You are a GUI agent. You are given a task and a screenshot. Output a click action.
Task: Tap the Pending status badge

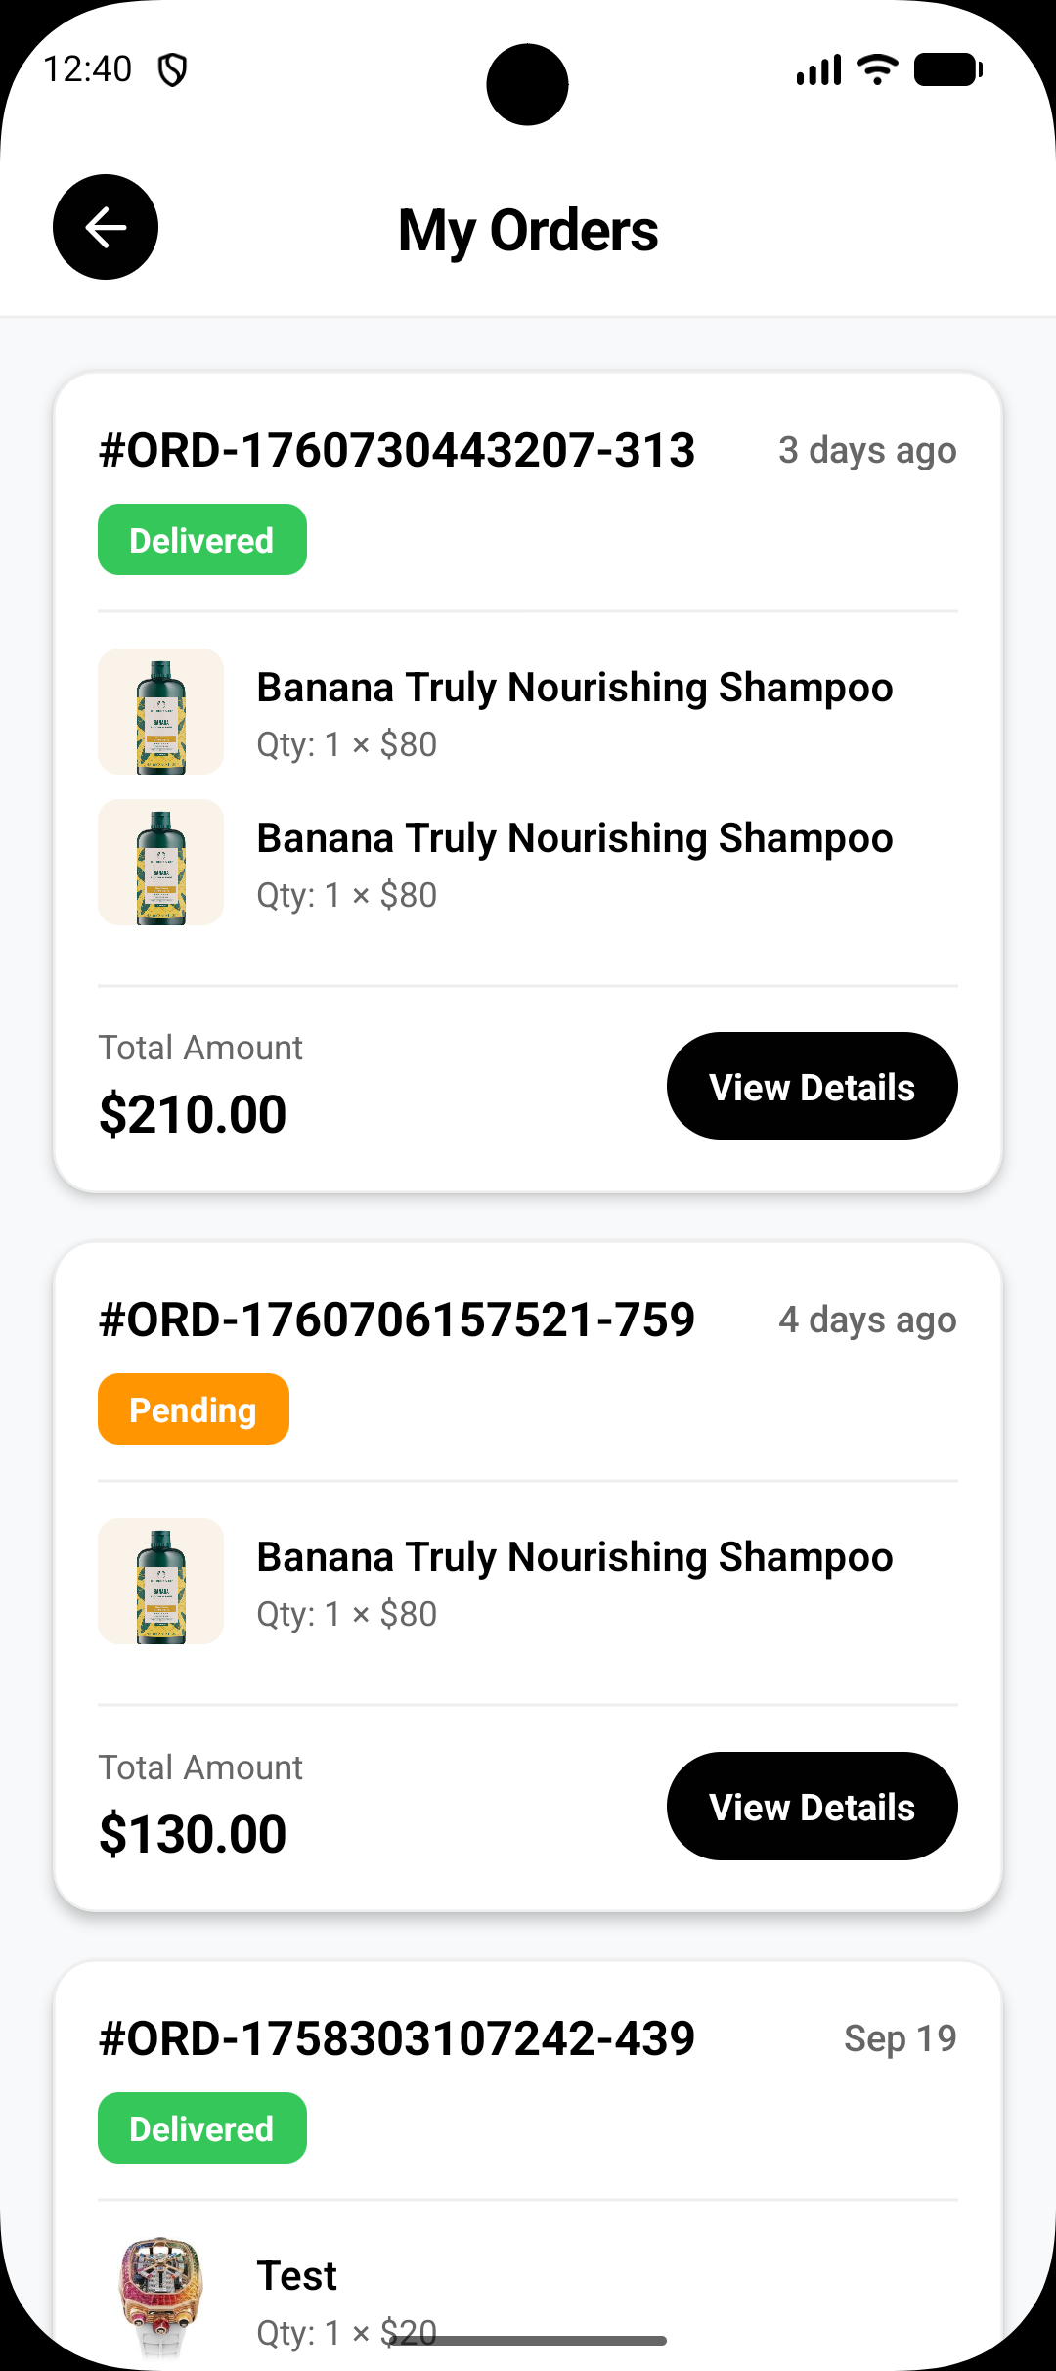point(194,1409)
